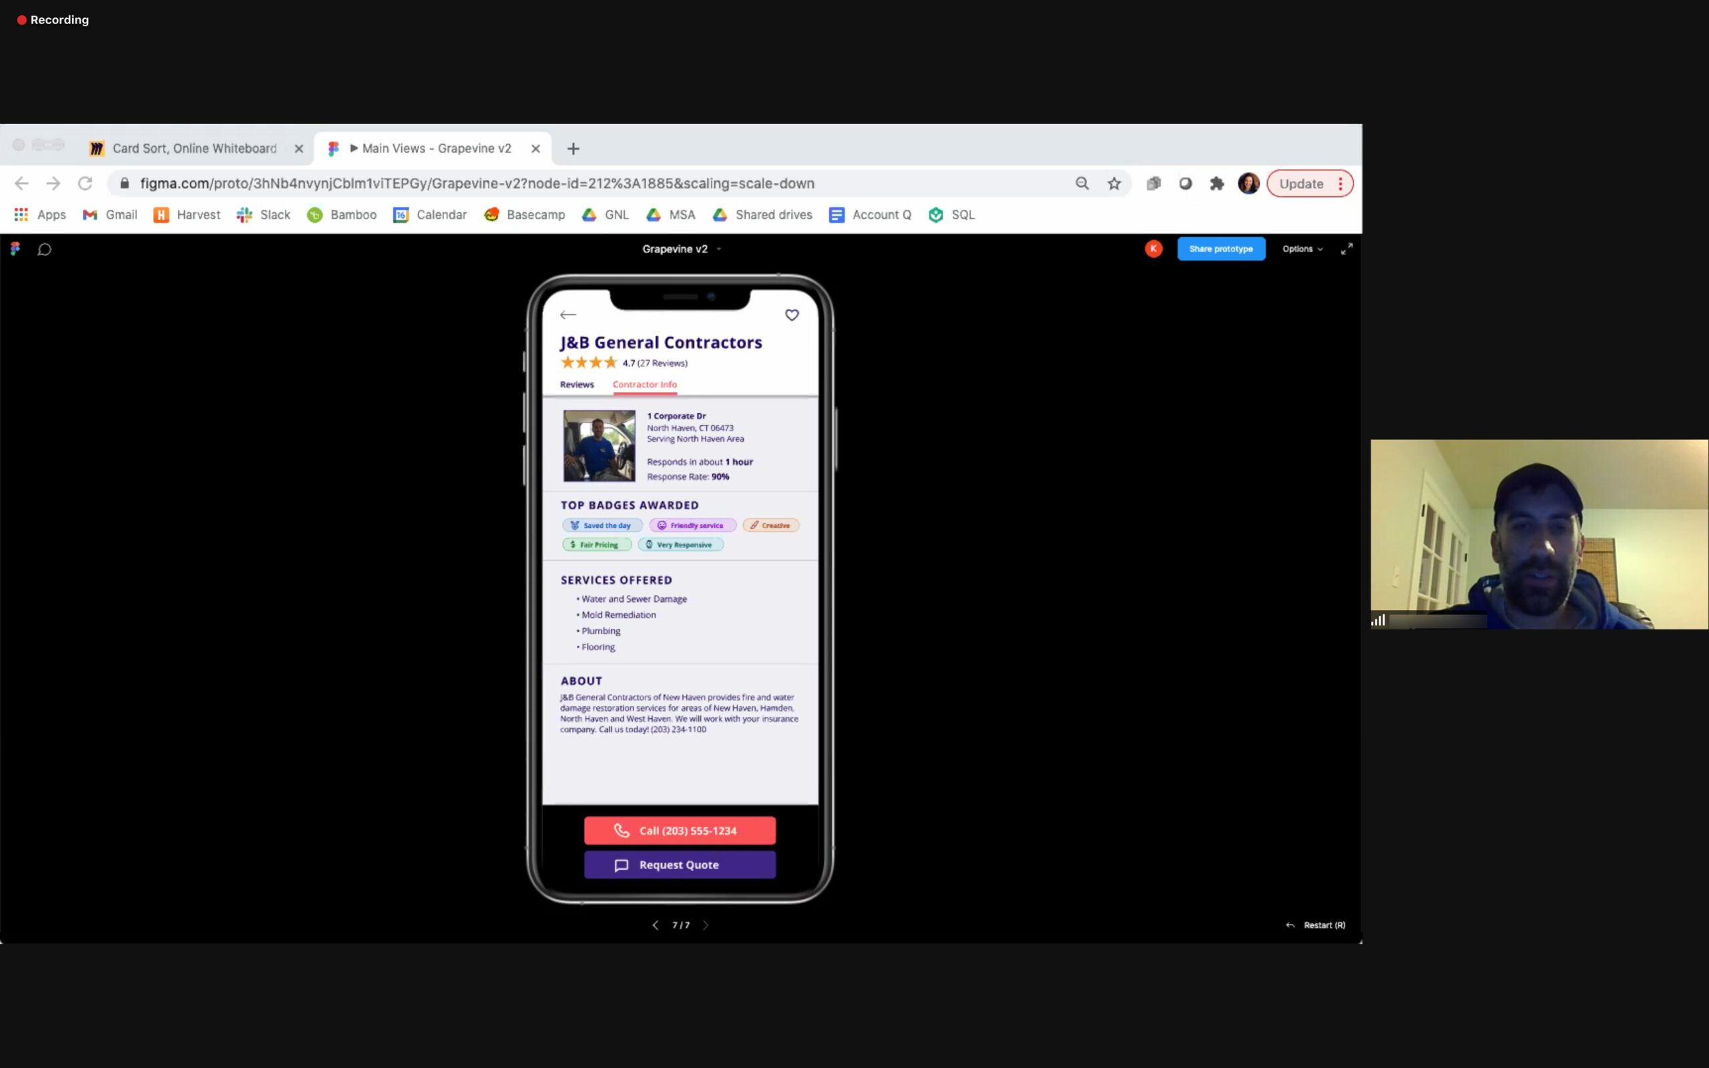The height and width of the screenshot is (1068, 1709).
Task: Click the zoom magnifier in address bar
Action: pyautogui.click(x=1082, y=184)
